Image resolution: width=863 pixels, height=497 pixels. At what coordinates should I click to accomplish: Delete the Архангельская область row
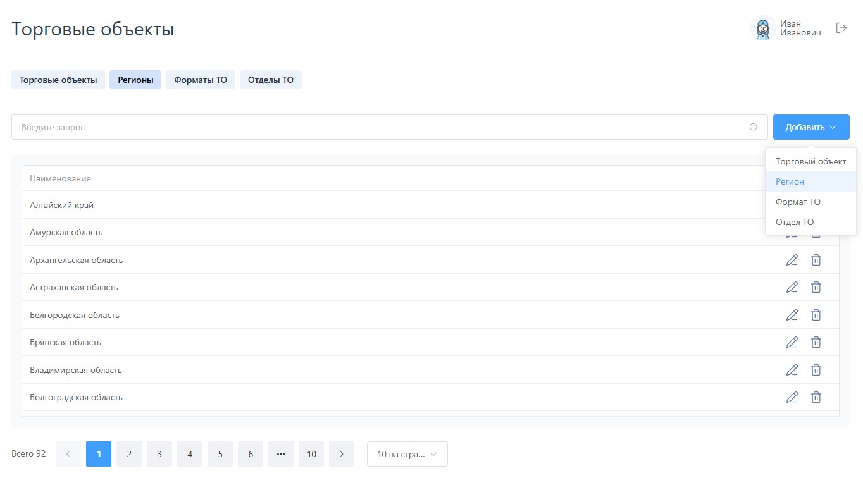coord(816,260)
